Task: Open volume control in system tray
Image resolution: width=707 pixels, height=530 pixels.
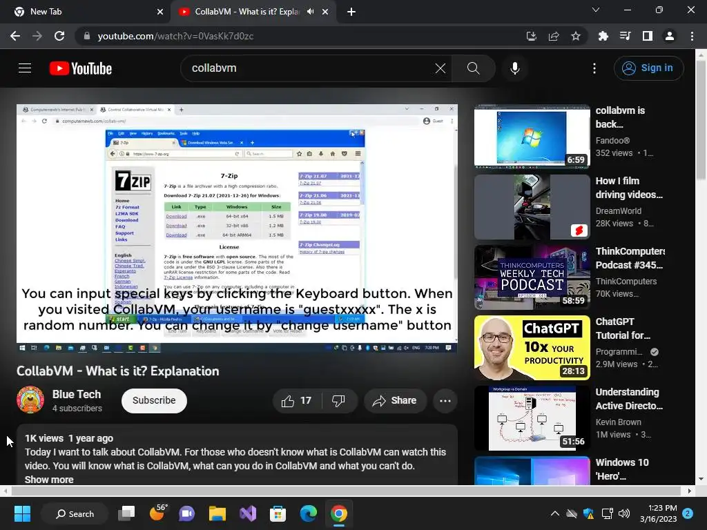Action: point(624,513)
